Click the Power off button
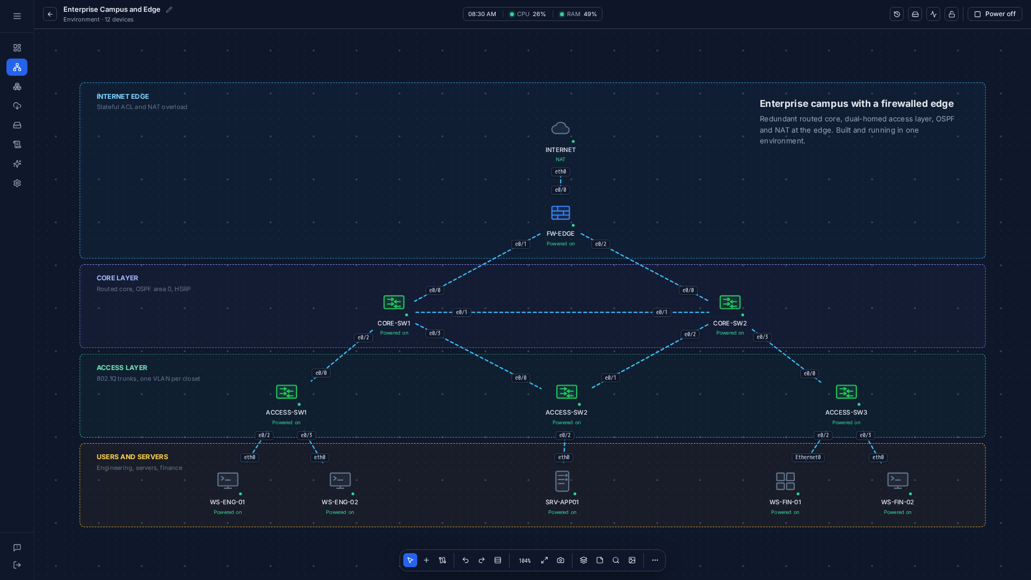The image size is (1031, 580). pos(995,14)
